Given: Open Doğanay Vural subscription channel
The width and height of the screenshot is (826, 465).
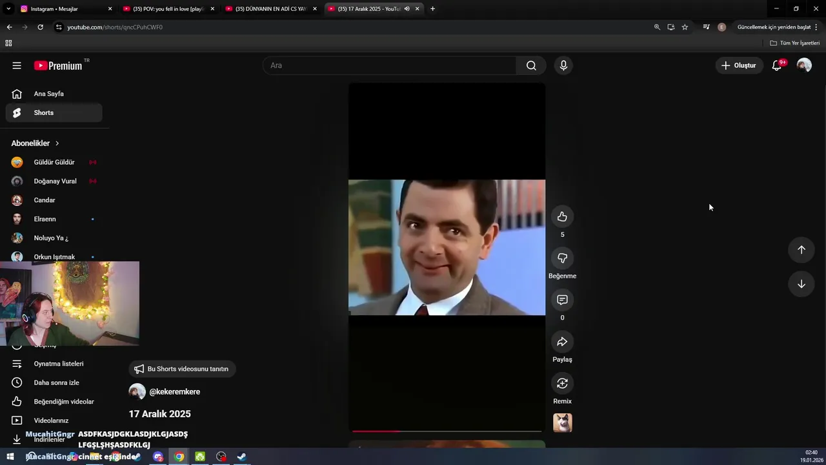Looking at the screenshot, I should click(54, 181).
